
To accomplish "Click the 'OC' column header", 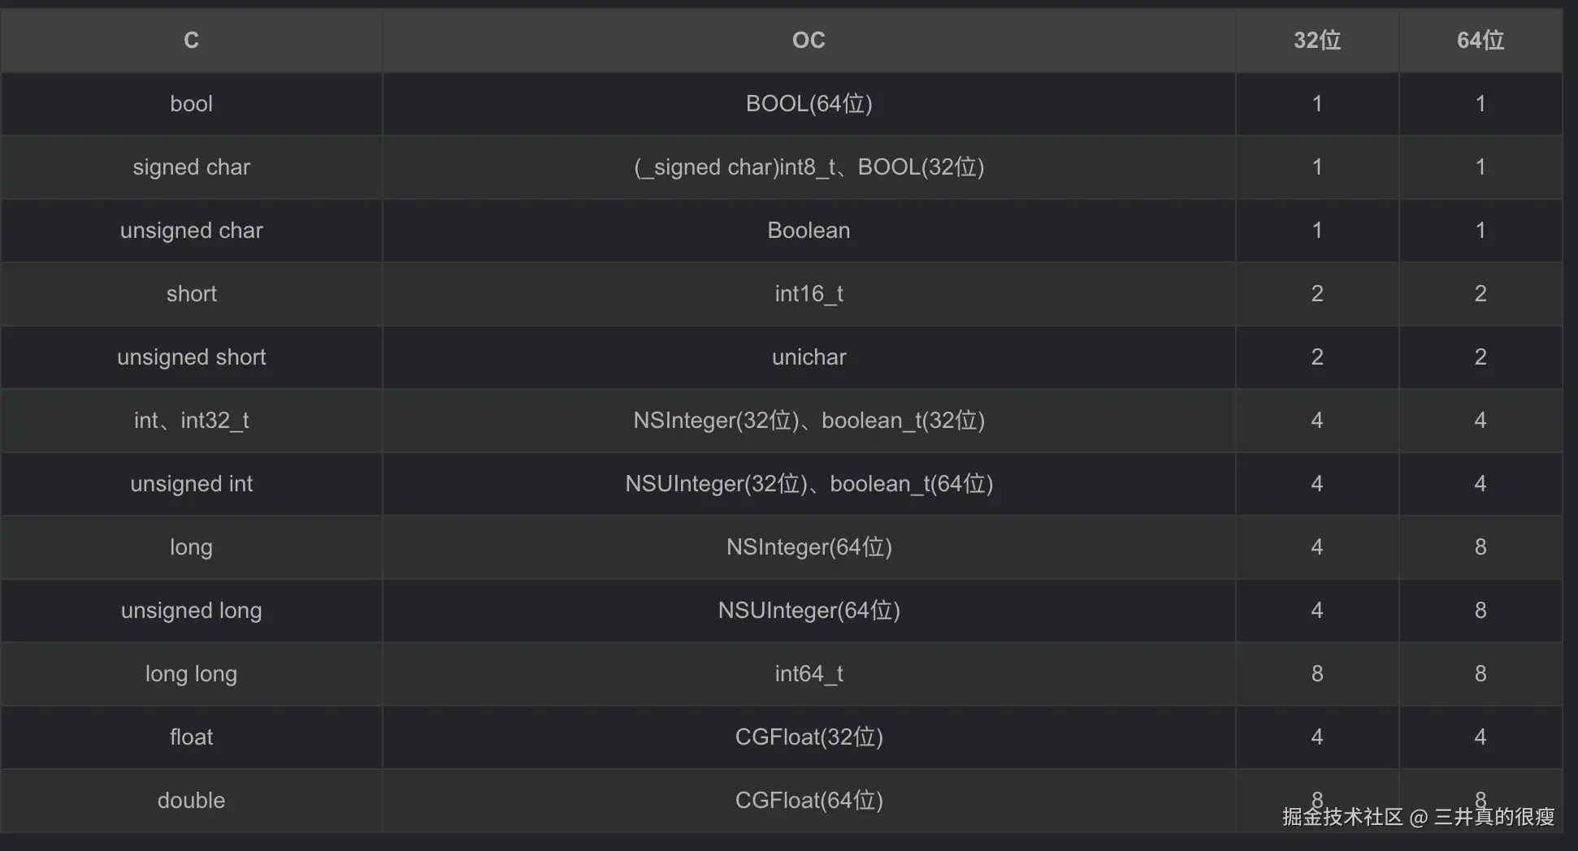I will [809, 40].
